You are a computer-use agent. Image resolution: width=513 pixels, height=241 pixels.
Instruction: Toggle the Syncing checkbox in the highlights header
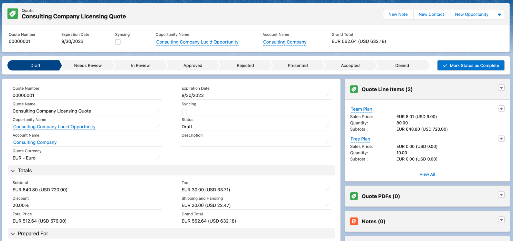click(118, 42)
